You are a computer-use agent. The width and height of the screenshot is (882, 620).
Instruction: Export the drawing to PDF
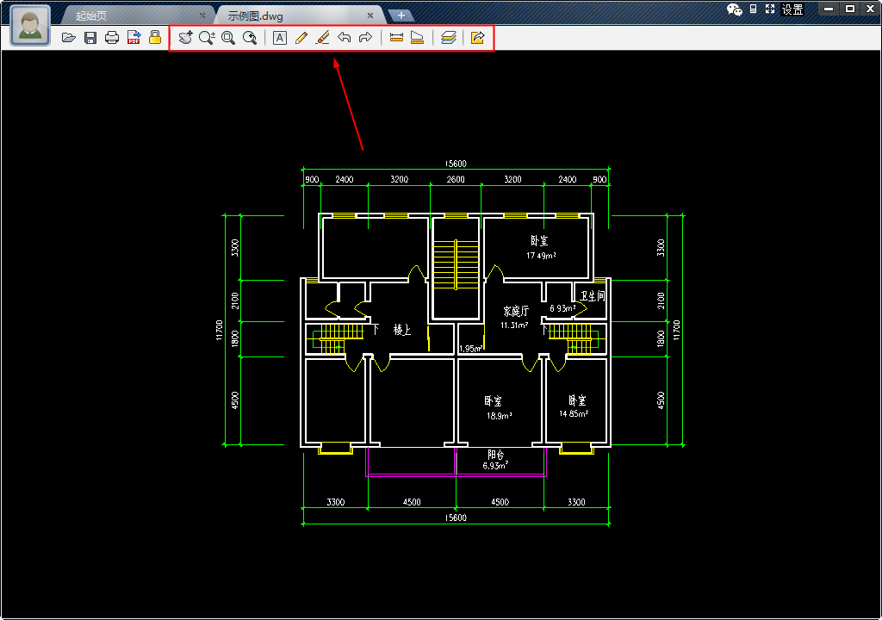134,38
